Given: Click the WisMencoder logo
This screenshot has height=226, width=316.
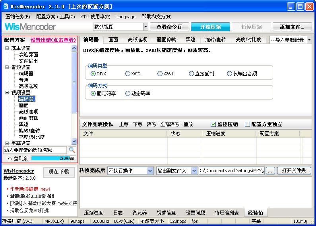Looking at the screenshot, I should pos(30,27).
